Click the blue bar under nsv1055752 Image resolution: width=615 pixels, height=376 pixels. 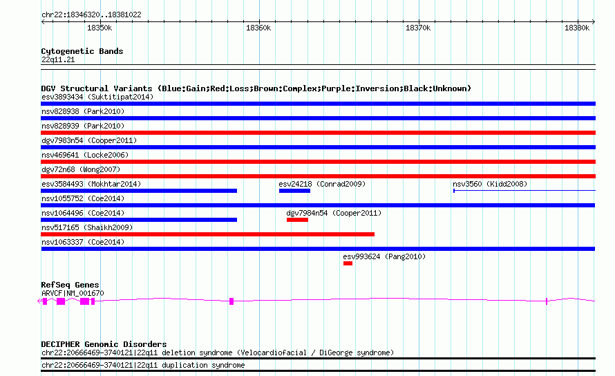318,205
